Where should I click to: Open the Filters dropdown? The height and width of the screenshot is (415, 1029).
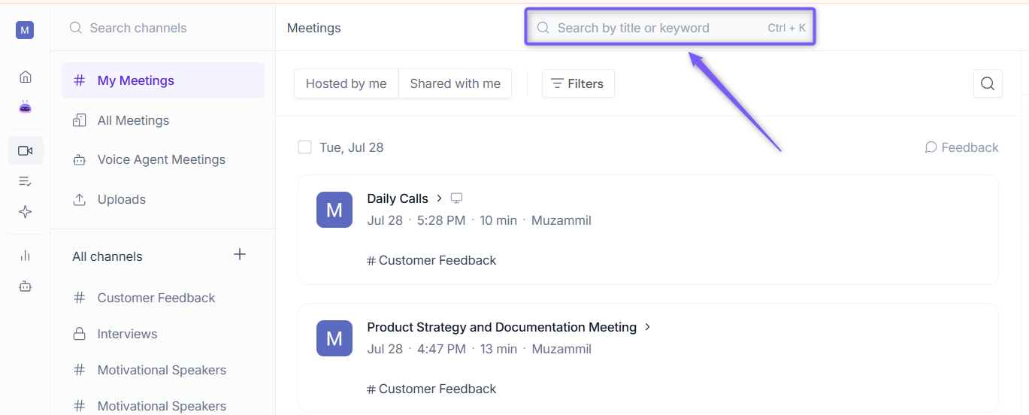point(578,83)
